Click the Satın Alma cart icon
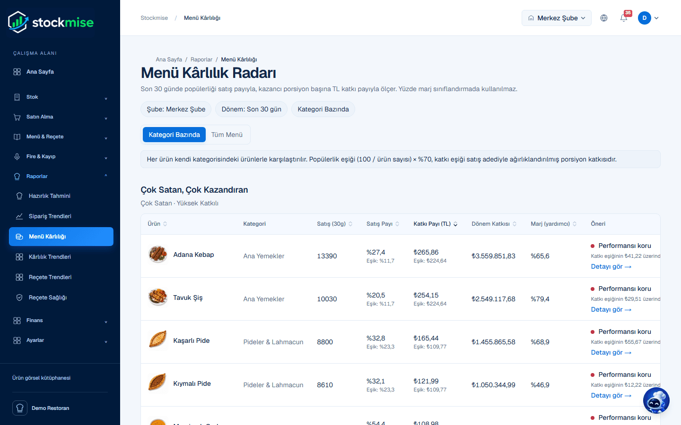The height and width of the screenshot is (425, 681). click(17, 117)
